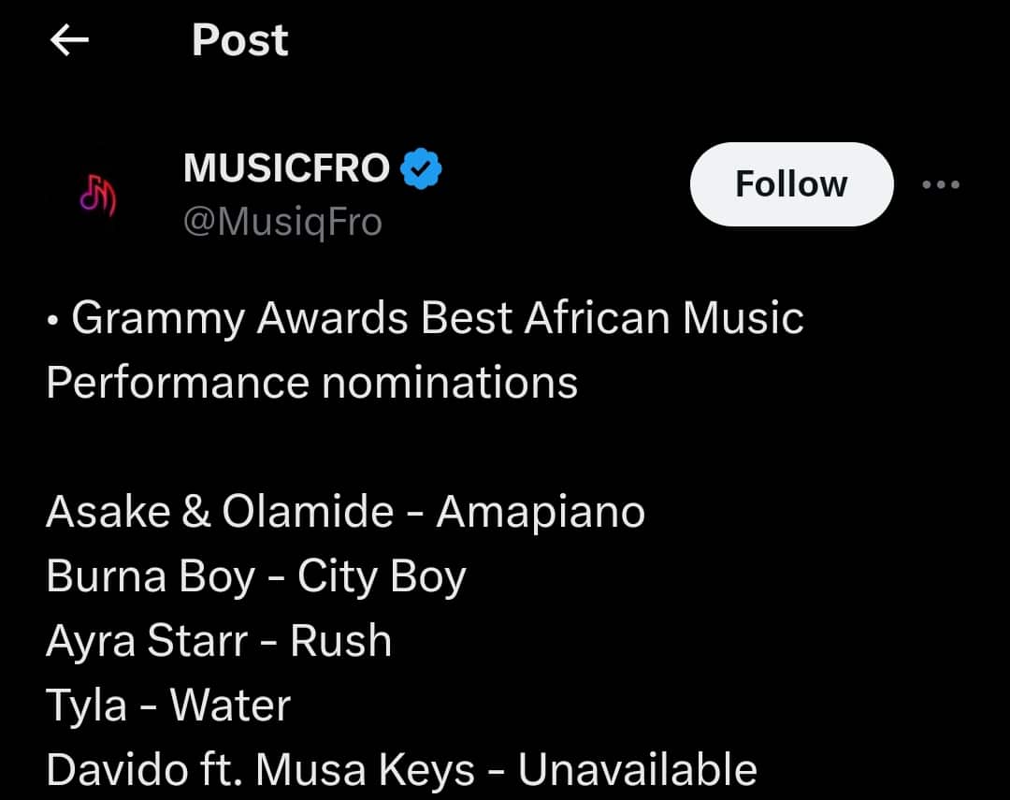Open the three-dot more options menu

[x=940, y=184]
